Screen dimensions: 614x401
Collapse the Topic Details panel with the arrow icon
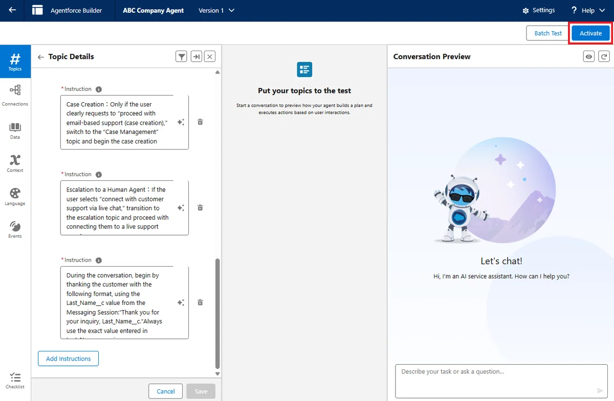(196, 57)
